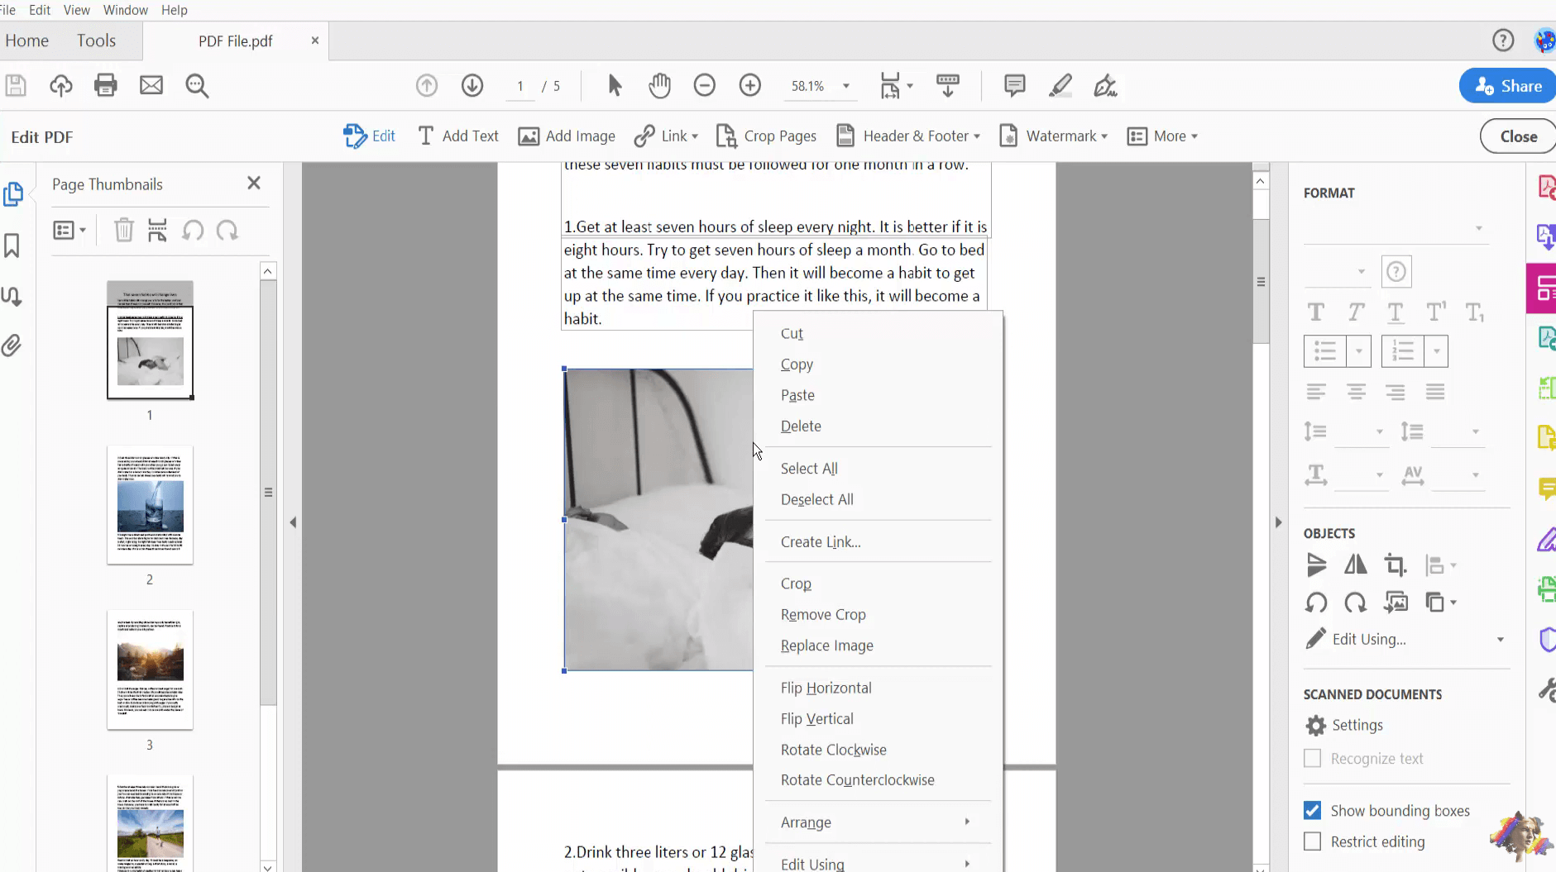Enable Recognize text under Scanned Documents

click(x=1314, y=758)
